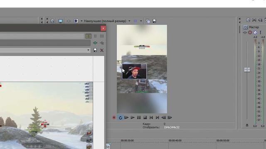Screen dimensions: 266x149
Task: Open split screen view dropdown arrow
Action: [x=81, y=21]
